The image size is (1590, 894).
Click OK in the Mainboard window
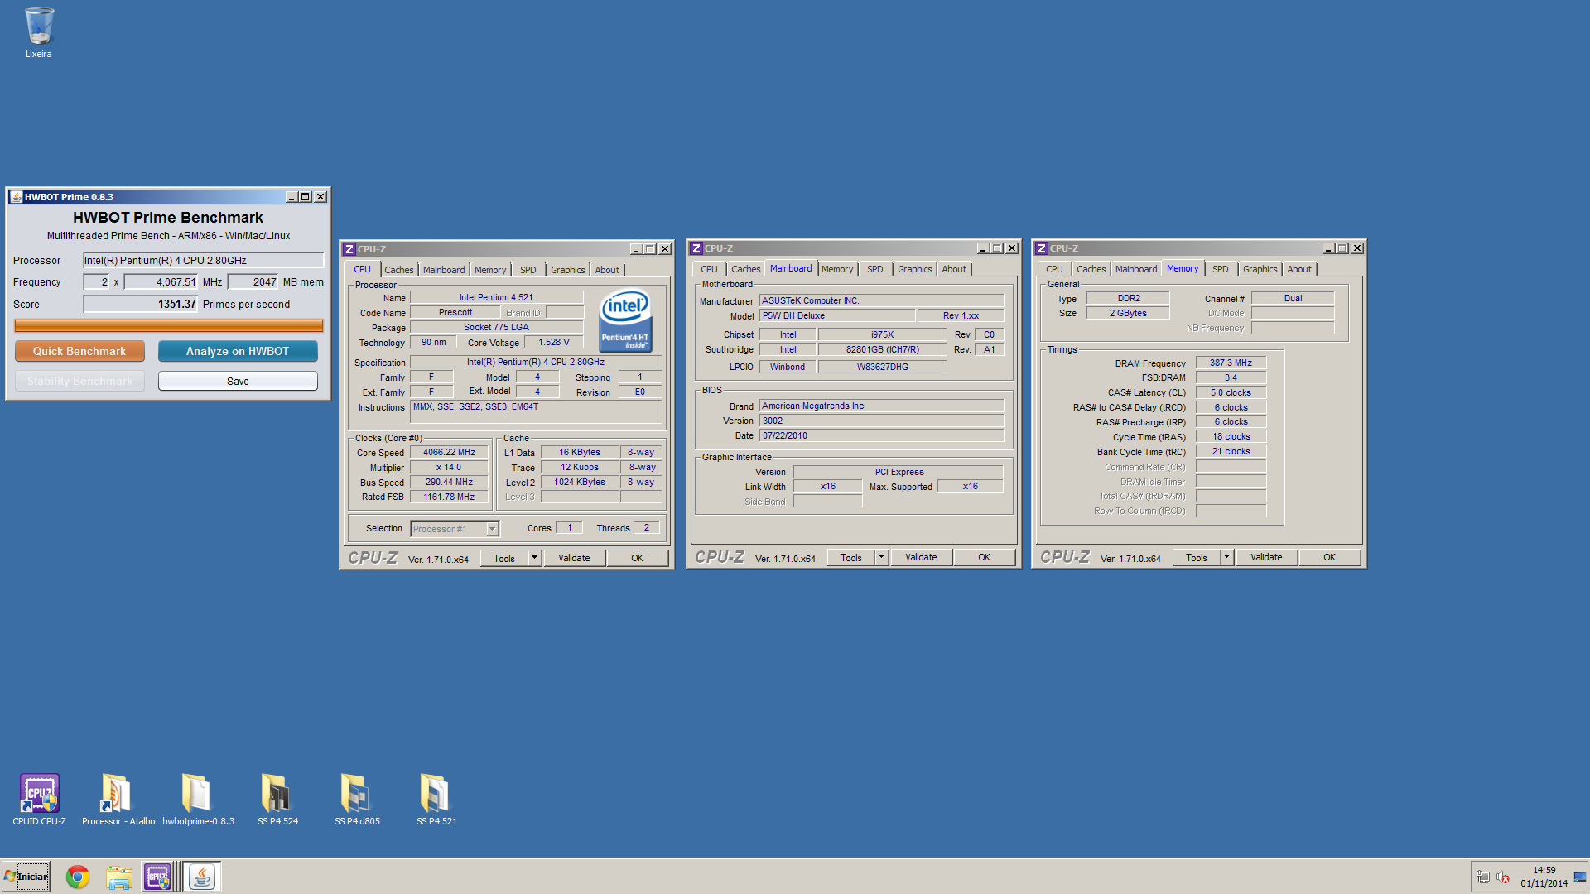tap(984, 557)
